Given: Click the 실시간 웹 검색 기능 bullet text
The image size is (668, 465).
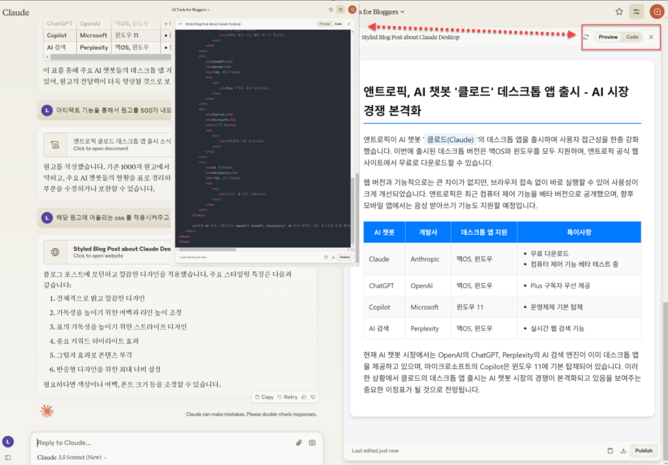Looking at the screenshot, I should coord(557,328).
